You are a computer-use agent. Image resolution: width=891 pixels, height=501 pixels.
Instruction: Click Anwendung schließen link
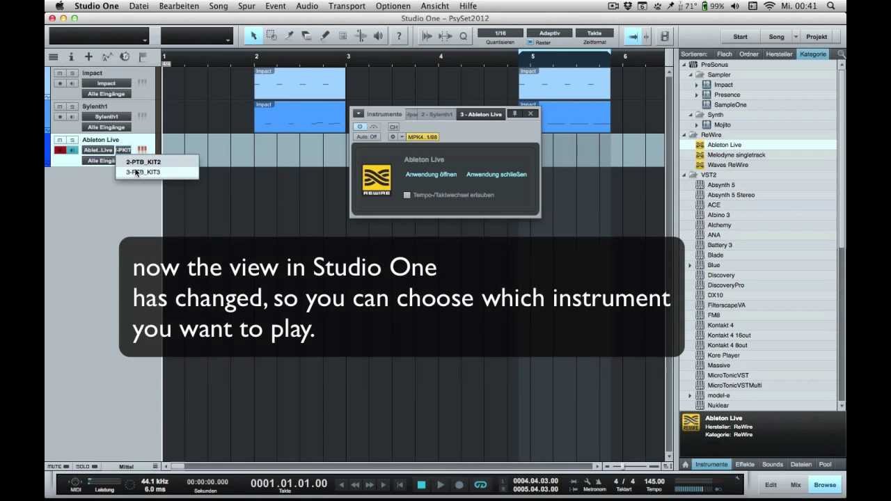pos(496,175)
